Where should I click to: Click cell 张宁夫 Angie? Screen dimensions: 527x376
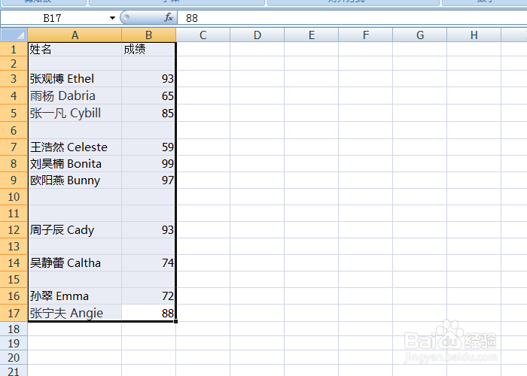[x=75, y=313]
